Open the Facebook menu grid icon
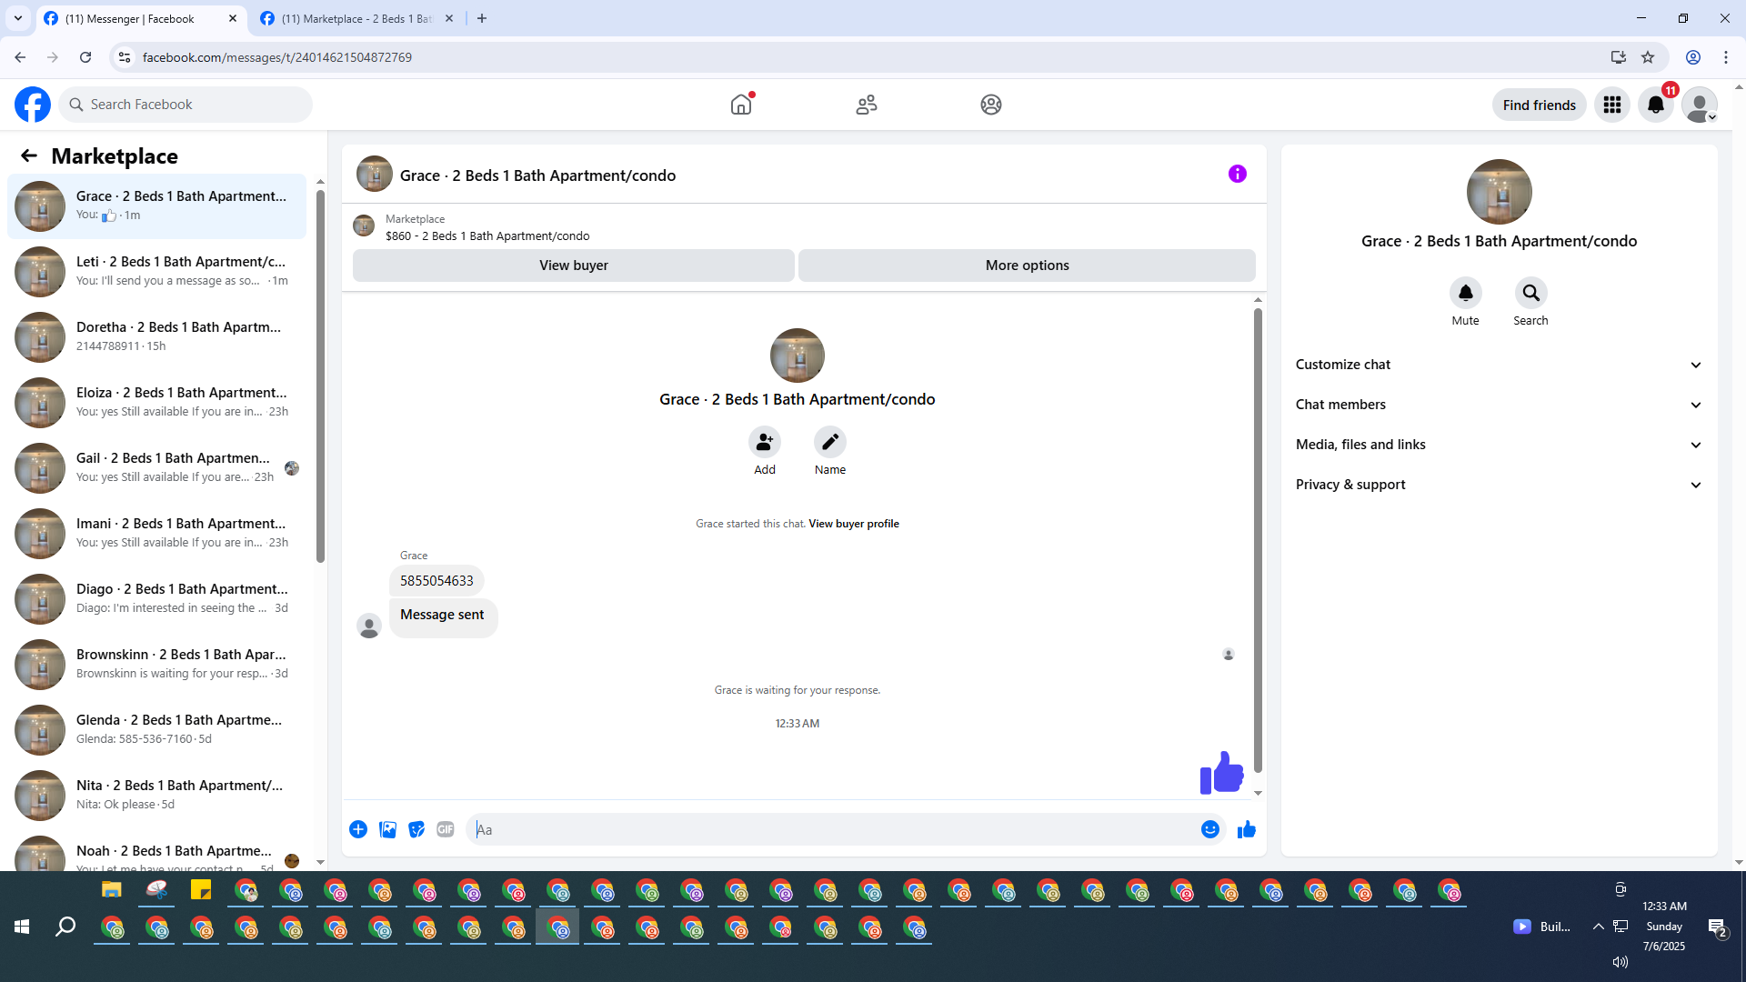 coord(1611,105)
